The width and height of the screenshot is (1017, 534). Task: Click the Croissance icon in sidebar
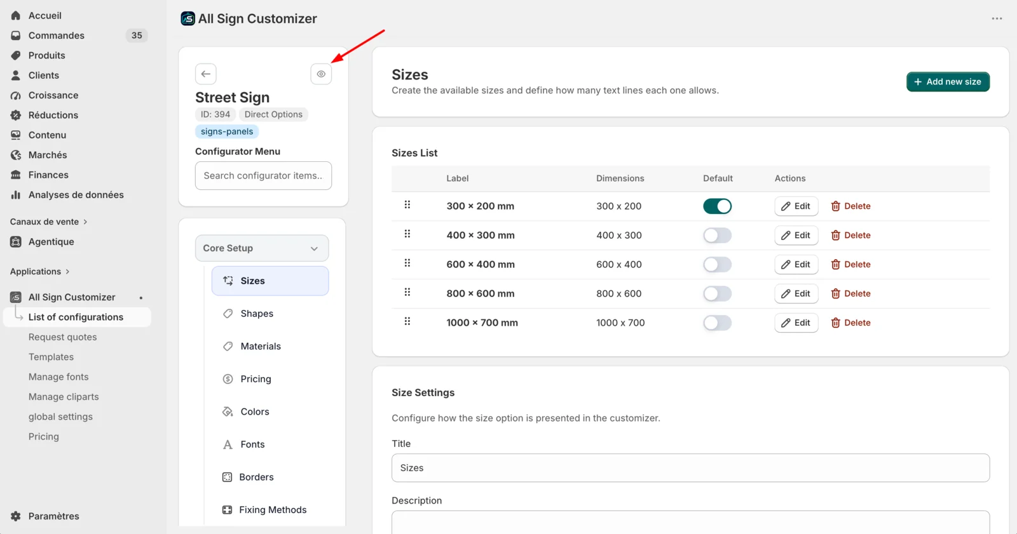[16, 95]
